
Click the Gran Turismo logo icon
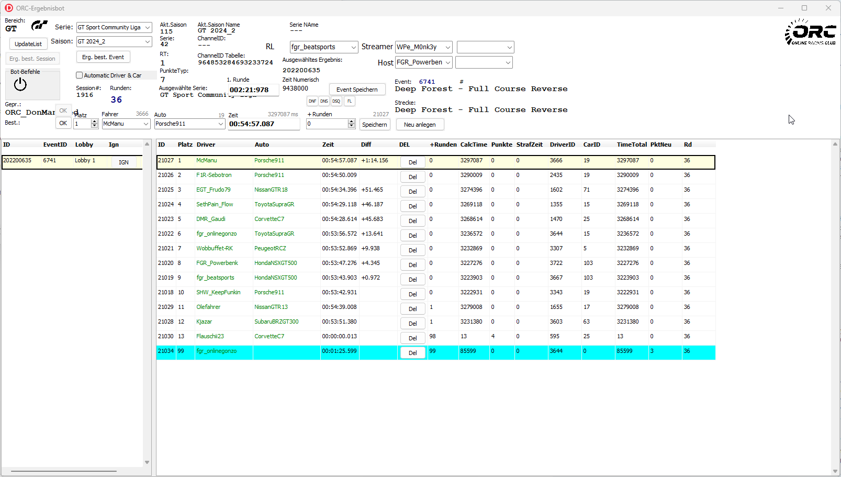point(39,26)
